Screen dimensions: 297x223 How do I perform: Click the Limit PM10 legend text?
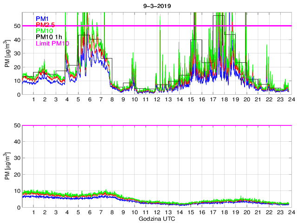click(x=52, y=43)
